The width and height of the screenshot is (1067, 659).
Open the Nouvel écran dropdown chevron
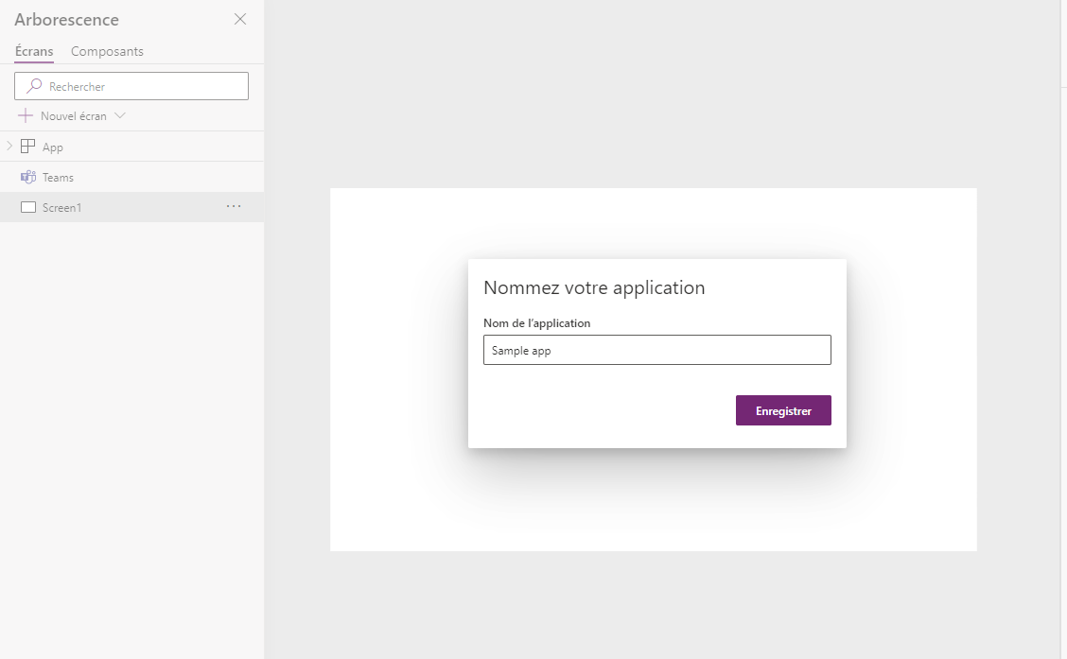[120, 115]
